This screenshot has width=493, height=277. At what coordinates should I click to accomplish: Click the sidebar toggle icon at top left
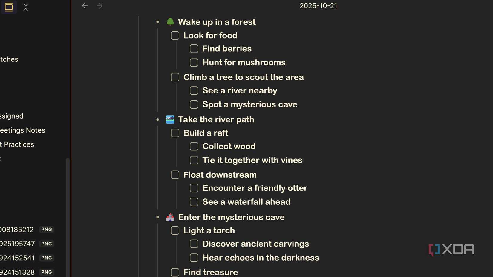click(x=9, y=7)
